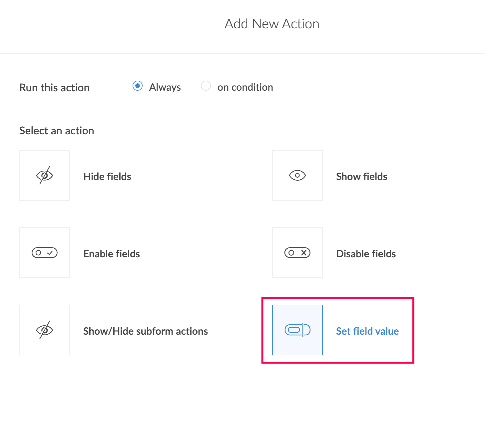
Task: Click the Select an action heading
Action: [x=57, y=131]
